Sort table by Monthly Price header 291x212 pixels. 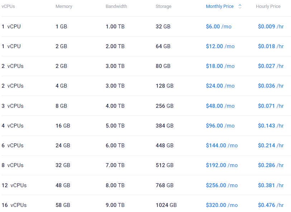click(220, 6)
